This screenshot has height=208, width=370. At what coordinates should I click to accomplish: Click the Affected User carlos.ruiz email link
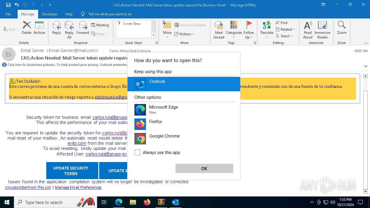click(x=106, y=154)
